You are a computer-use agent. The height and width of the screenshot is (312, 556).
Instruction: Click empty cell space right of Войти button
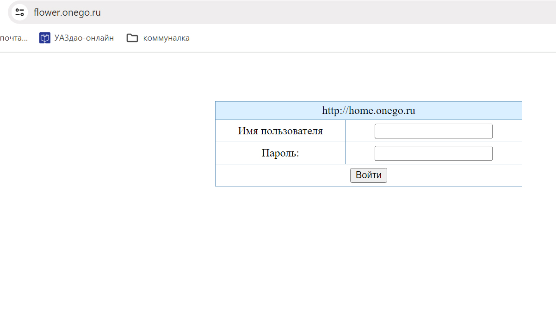(x=458, y=175)
